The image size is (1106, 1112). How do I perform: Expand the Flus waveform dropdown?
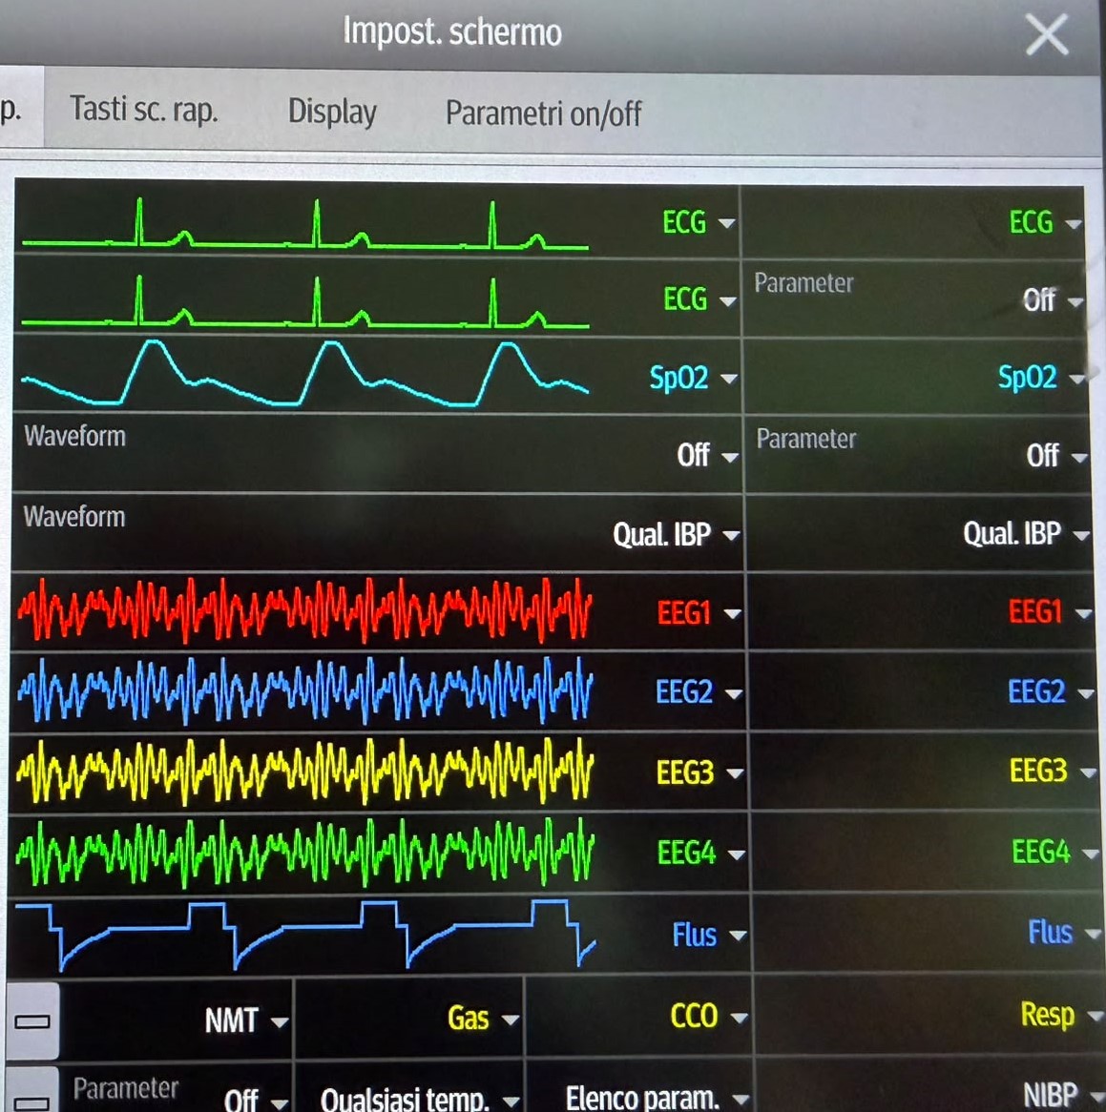[x=709, y=935]
